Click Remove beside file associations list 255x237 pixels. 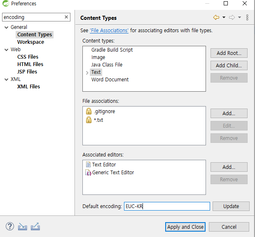click(x=229, y=138)
